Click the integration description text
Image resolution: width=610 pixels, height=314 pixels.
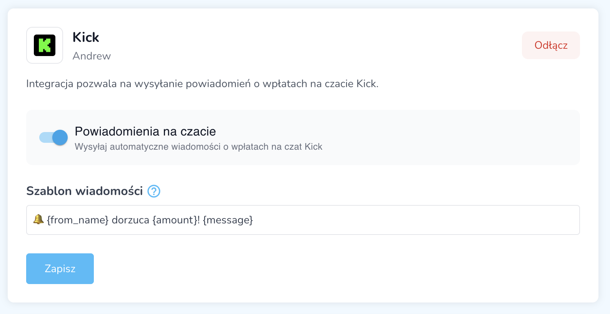(x=202, y=84)
